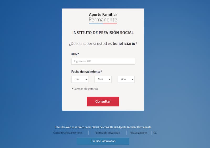This screenshot has width=210, height=148.
Task: Open the Día dropdown
Action: click(80, 79)
